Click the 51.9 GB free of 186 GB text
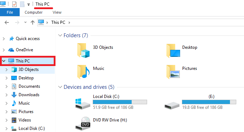This screenshot has width=244, height=132. point(113,107)
